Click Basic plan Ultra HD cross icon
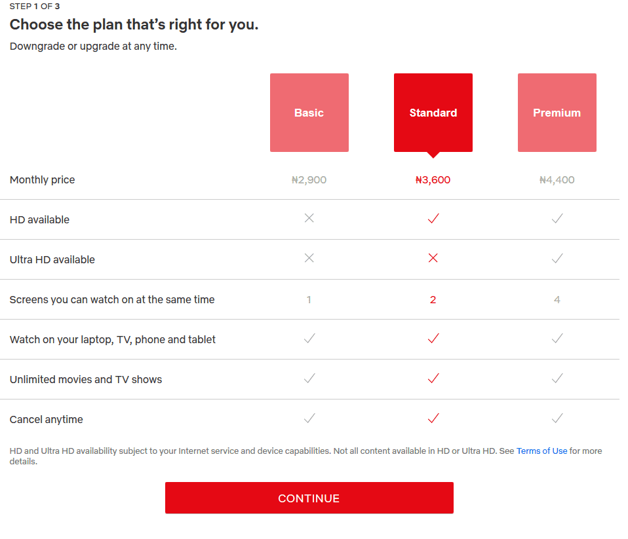This screenshot has height=539, width=628. 309,258
